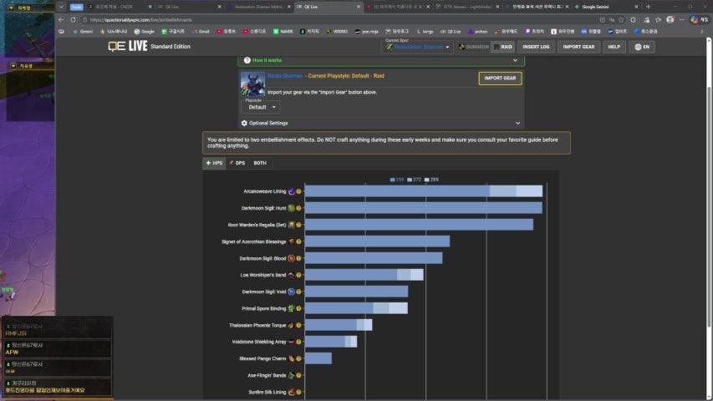Switch content mode to Raid
The height and width of the screenshot is (401, 713).
point(503,47)
